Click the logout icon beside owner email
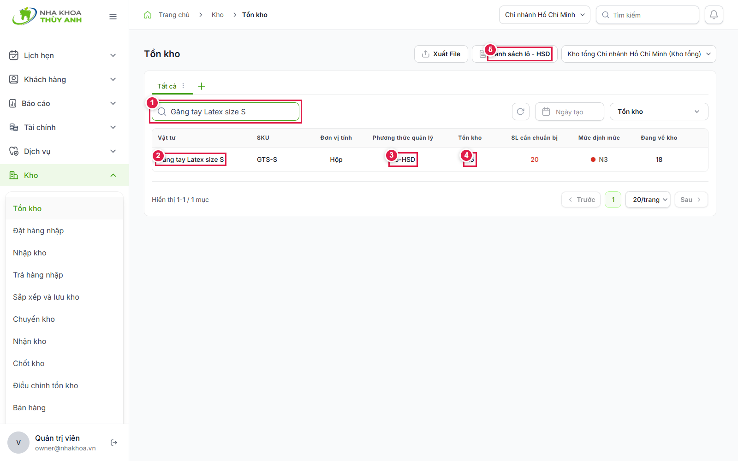This screenshot has height=461, width=738. pos(114,443)
